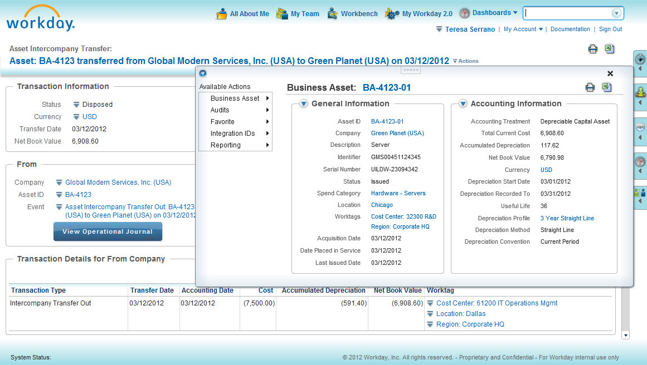
Task: Expand the Favorite submenu
Action: click(235, 122)
